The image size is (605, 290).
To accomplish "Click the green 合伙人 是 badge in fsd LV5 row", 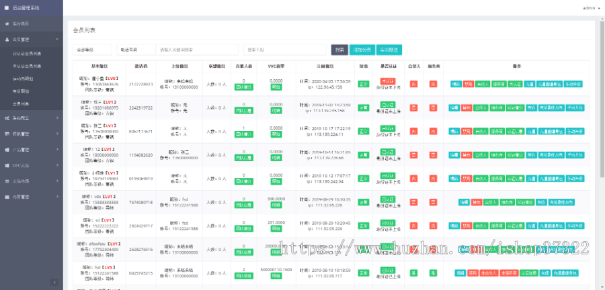I will click(413, 273).
